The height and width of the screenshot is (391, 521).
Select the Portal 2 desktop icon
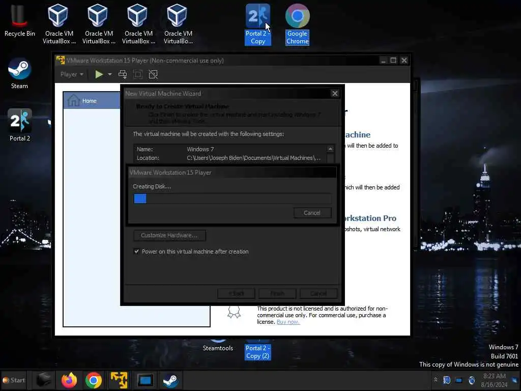pyautogui.click(x=20, y=125)
